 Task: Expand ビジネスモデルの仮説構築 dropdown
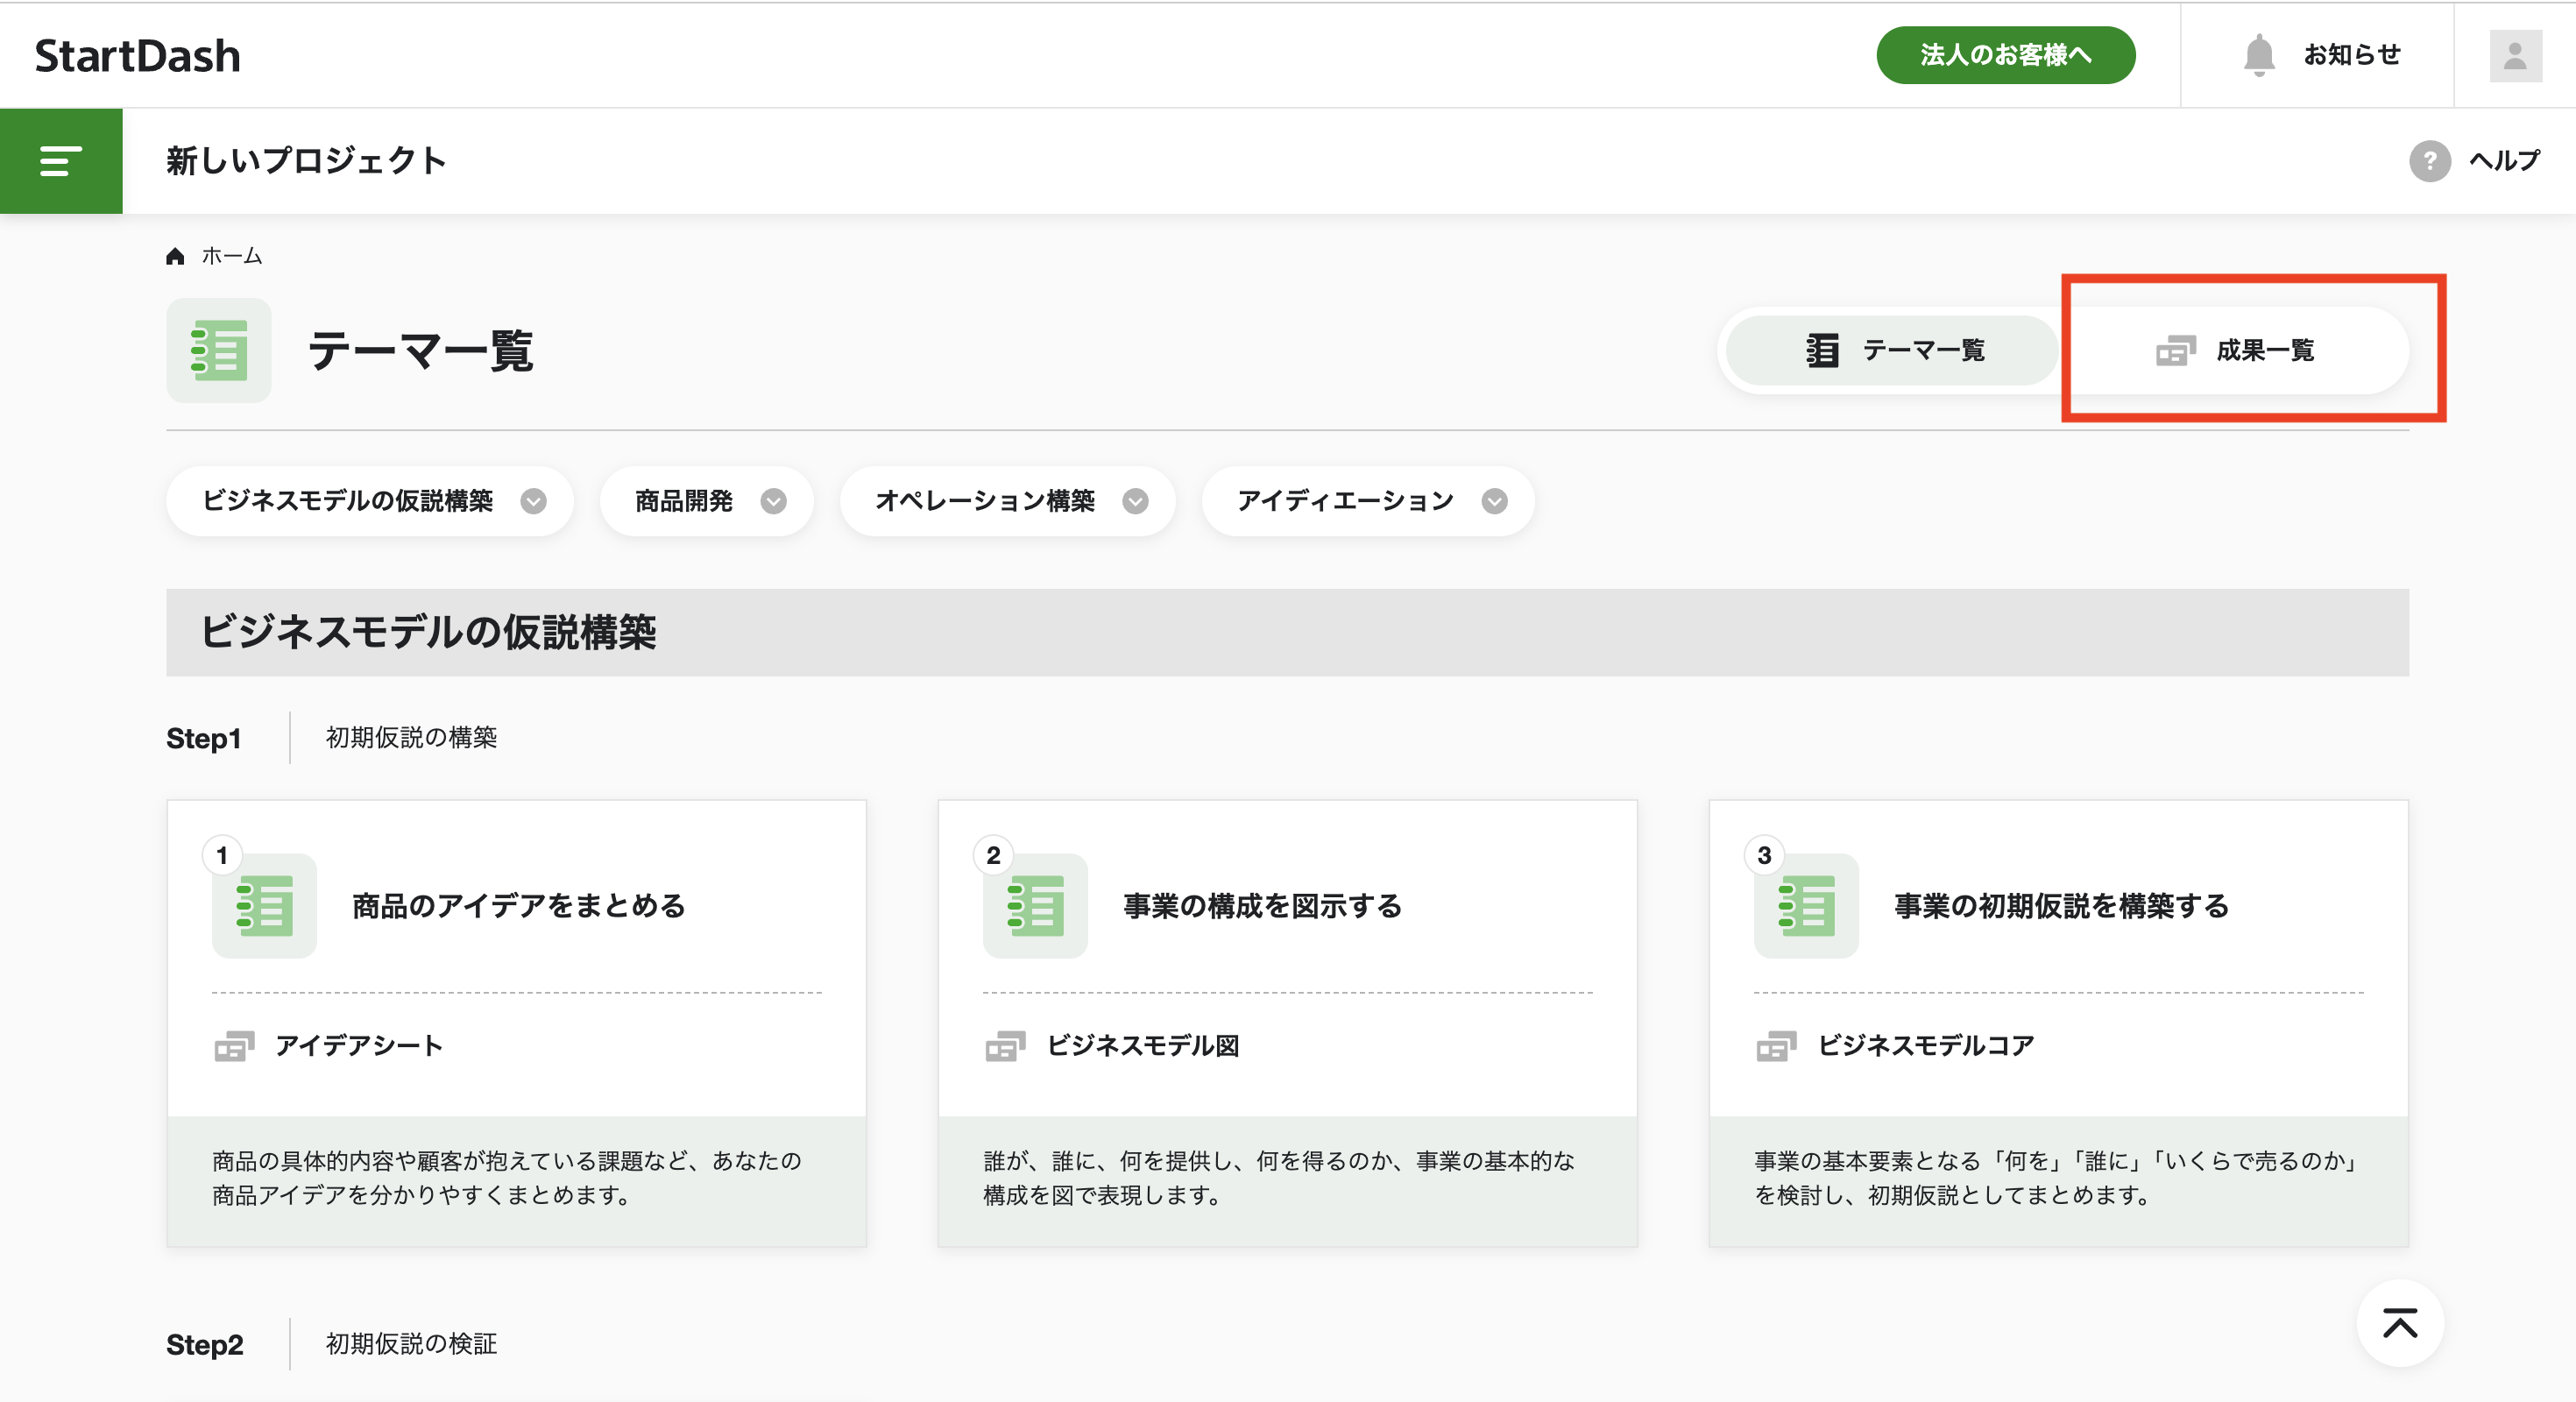click(533, 501)
